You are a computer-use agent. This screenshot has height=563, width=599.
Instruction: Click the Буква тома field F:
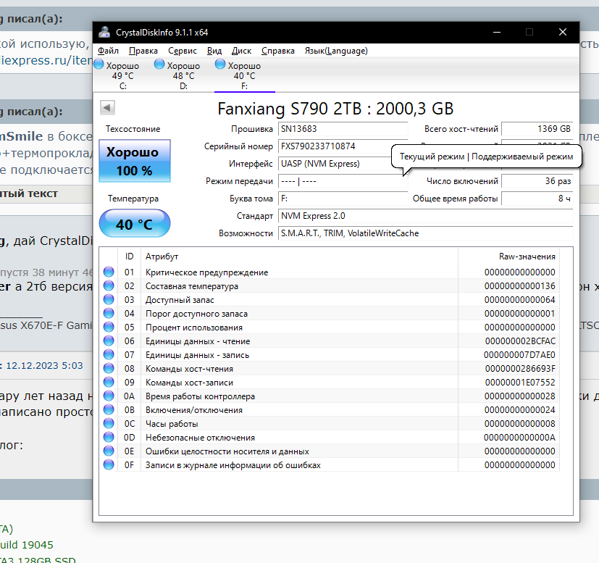(x=343, y=199)
